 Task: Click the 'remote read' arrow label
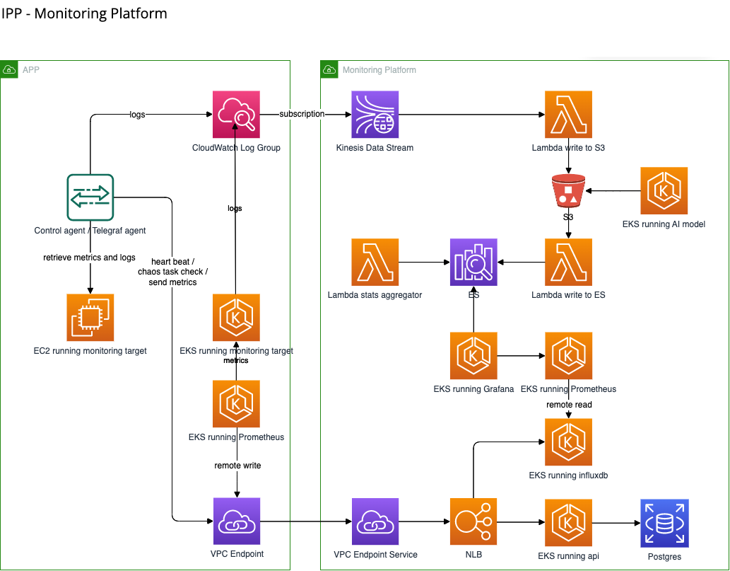pos(569,405)
